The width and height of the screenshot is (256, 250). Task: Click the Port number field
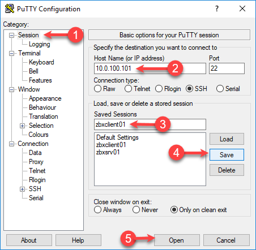pos(227,68)
